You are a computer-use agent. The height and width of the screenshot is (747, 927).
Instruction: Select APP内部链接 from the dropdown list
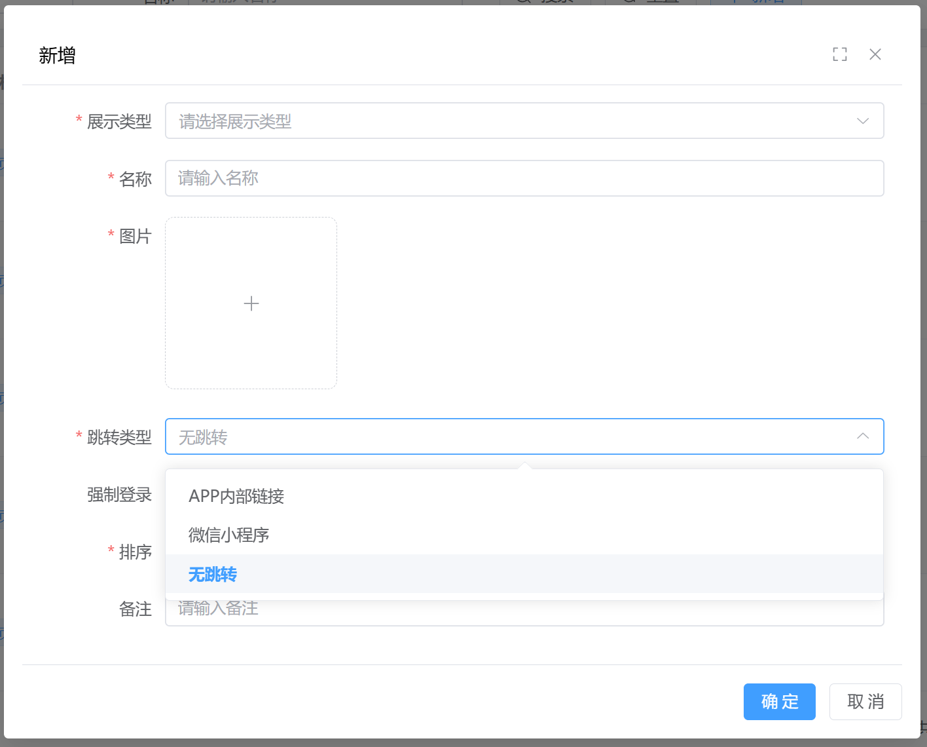click(236, 497)
